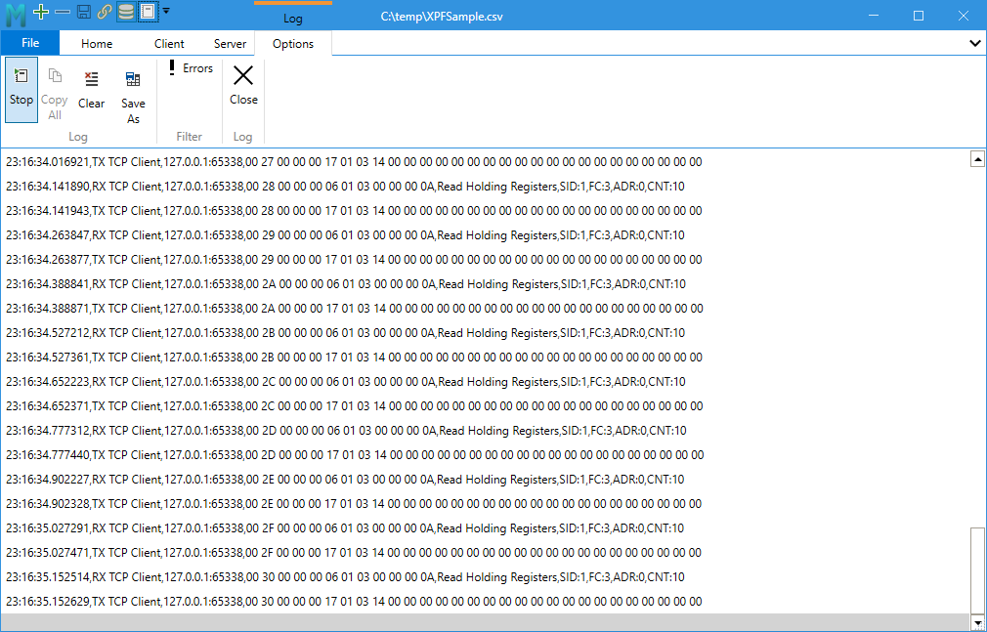
Task: Select the log line timestamped 23:16:34.016921
Action: pos(354,162)
